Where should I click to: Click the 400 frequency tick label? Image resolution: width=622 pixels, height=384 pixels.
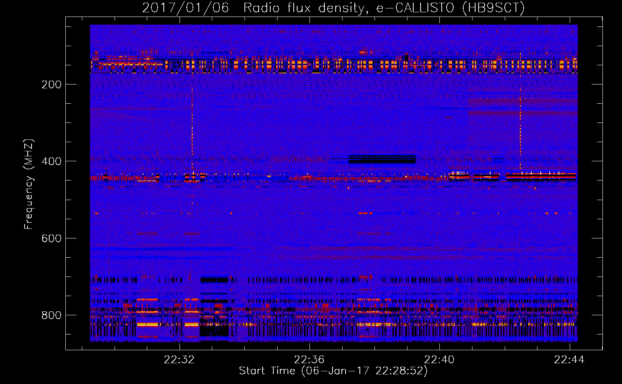coord(52,161)
